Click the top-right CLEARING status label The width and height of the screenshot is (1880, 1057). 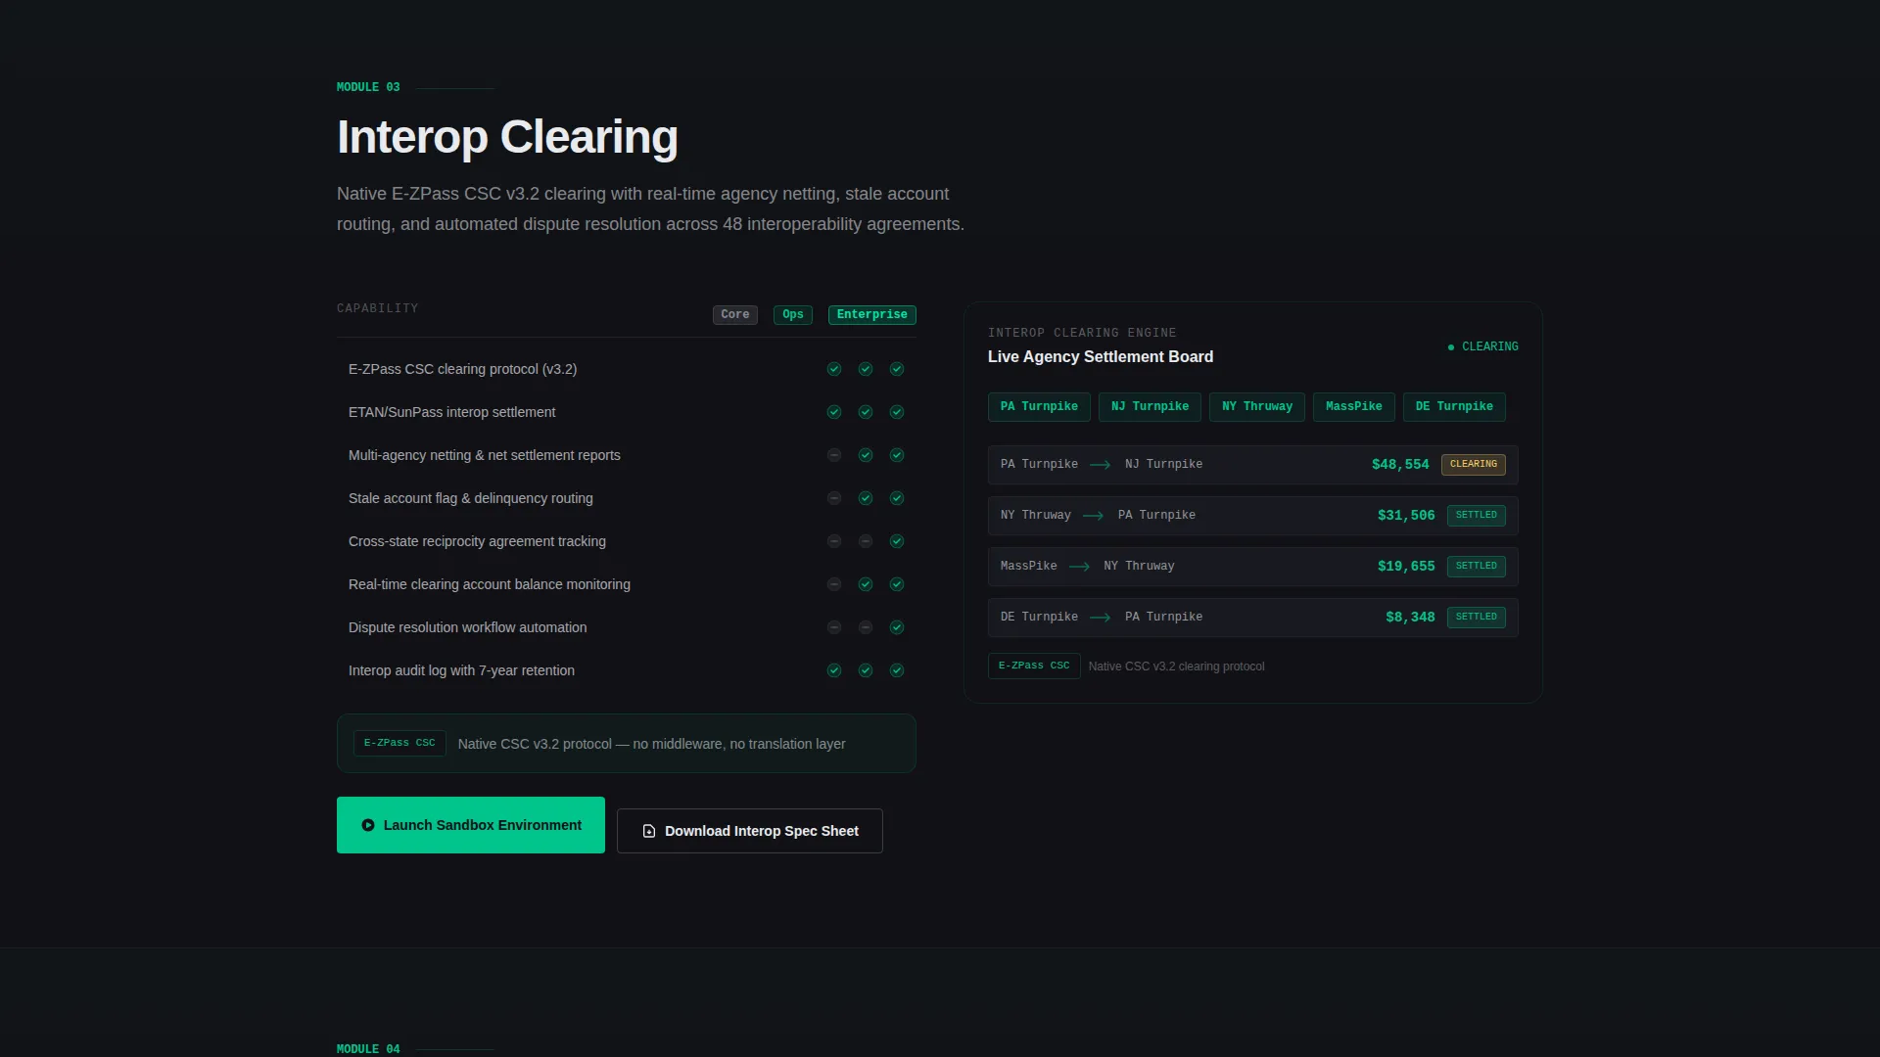click(x=1490, y=347)
